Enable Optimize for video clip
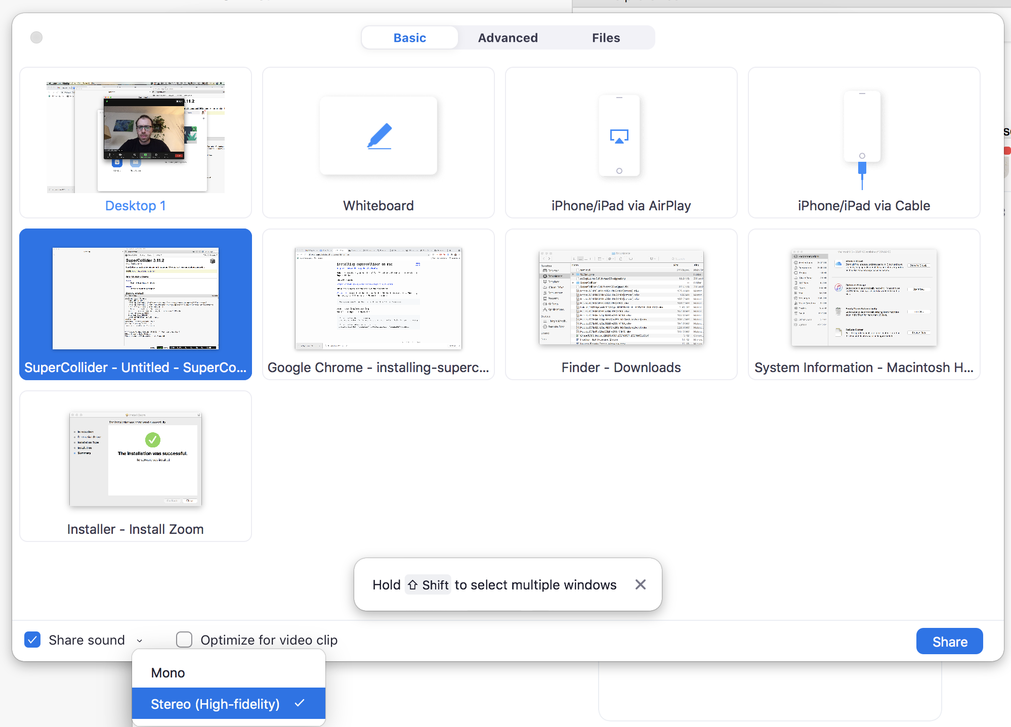Viewport: 1011px width, 727px height. pos(184,640)
